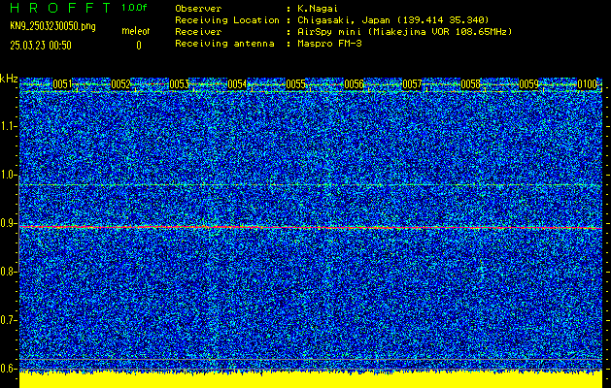Viewport: 611px width, 388px height.
Task: Click the Receiving Location label
Action: click(227, 20)
